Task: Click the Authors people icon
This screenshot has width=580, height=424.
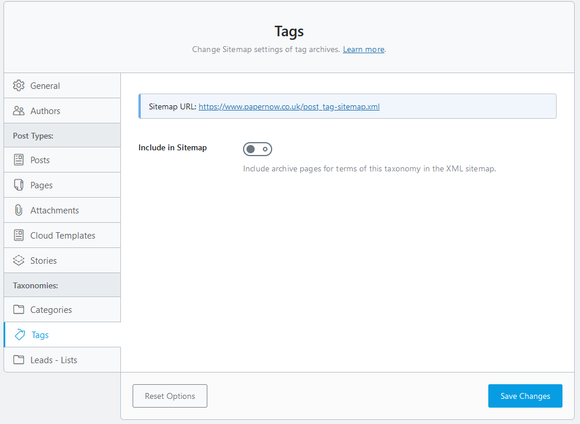Action: [19, 111]
